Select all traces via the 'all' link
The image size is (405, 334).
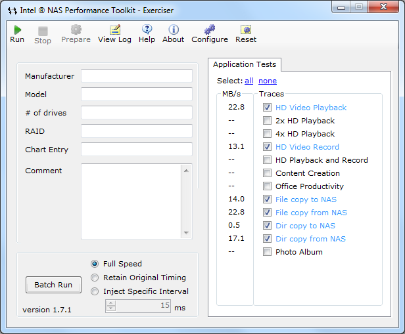coord(249,81)
